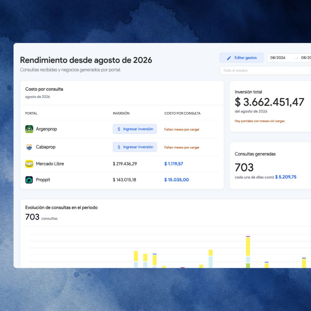Click the PORTAL column header
Image resolution: width=311 pixels, height=311 pixels.
click(31, 113)
